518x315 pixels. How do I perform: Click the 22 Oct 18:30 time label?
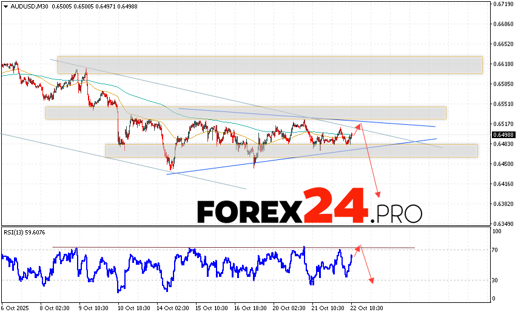click(365, 308)
